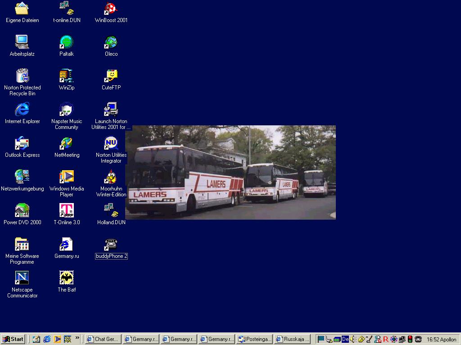The image size is (461, 345).
Task: Select the Holland.DUN connection icon
Action: [111, 210]
